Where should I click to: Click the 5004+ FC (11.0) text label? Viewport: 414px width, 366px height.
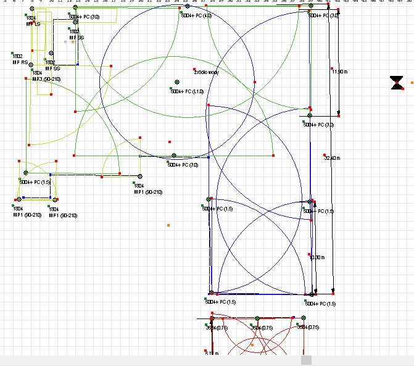tap(188, 91)
